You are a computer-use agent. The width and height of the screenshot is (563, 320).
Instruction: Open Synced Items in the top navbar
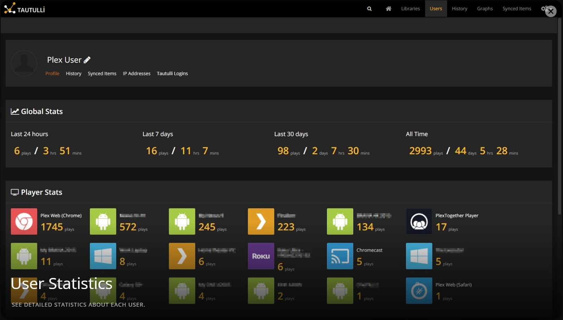517,8
